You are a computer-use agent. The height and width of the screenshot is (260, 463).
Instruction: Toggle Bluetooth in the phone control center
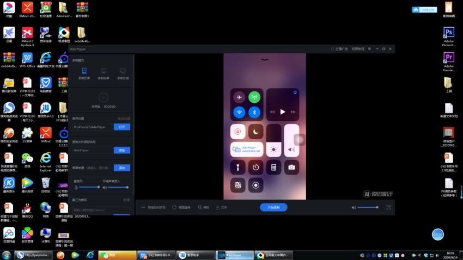coord(254,112)
